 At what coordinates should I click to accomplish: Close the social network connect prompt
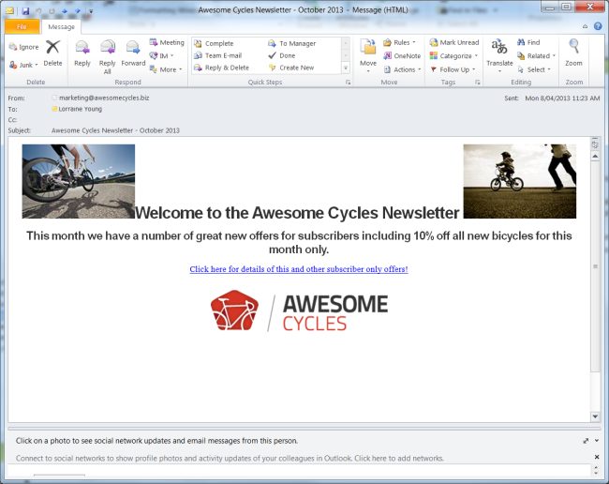point(597,457)
